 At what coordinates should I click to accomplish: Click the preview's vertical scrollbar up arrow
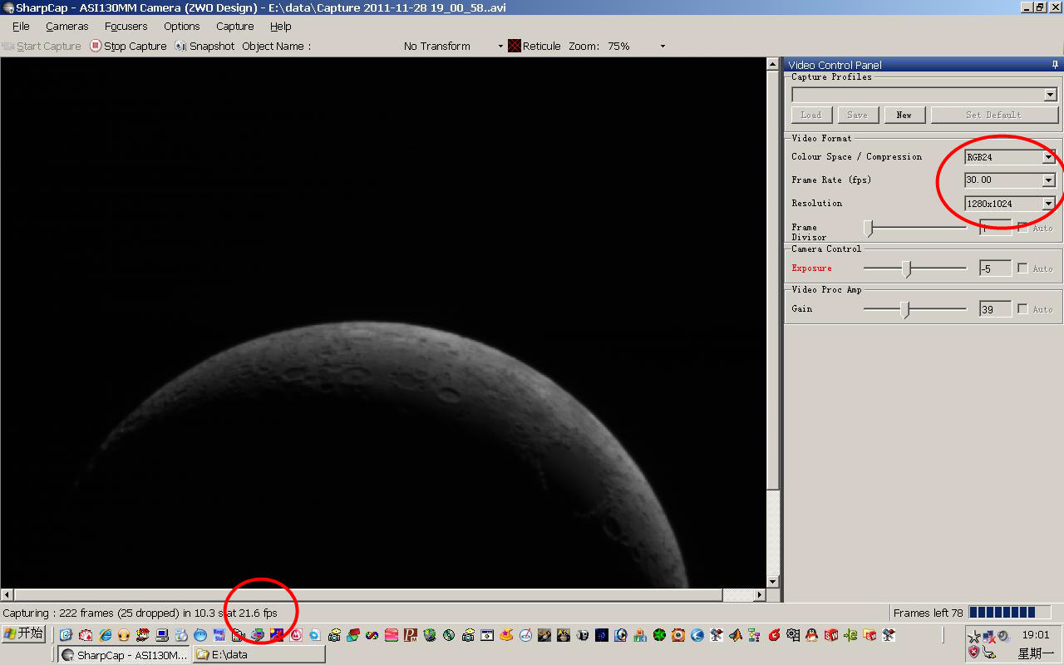[x=773, y=64]
